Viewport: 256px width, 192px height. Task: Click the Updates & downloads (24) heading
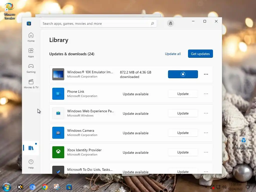coord(72,54)
